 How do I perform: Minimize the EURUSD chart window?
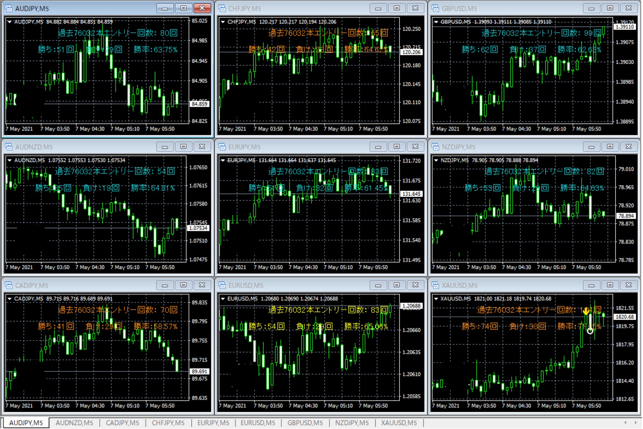coord(378,285)
